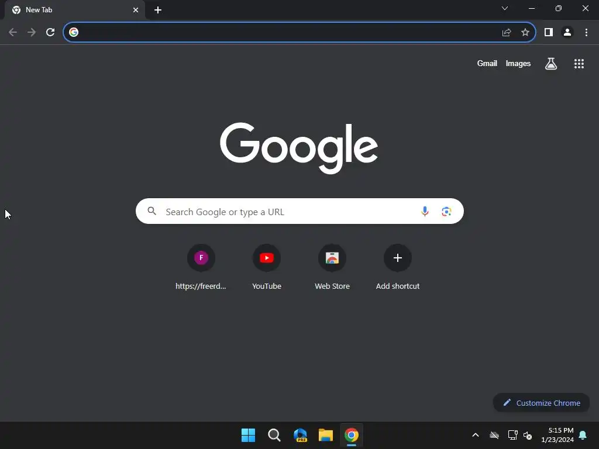Open the Chrome three-dot menu
Screen dimensions: 599x449
pyautogui.click(x=586, y=33)
